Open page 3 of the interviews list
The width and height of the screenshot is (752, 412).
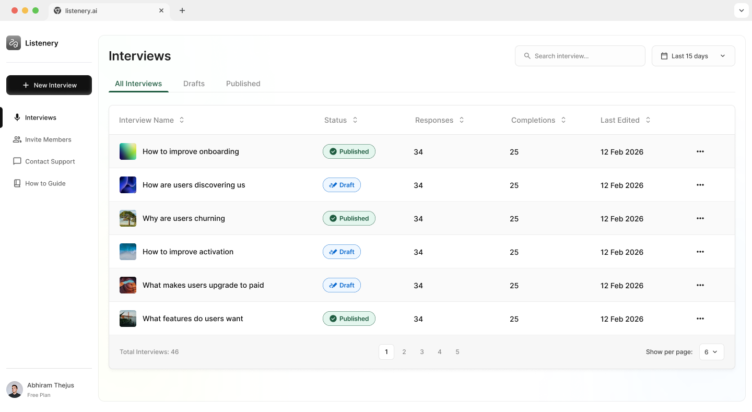click(422, 352)
